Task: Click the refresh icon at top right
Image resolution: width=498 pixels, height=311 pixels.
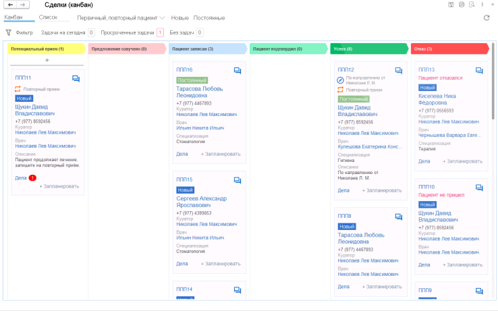Action: point(487,18)
